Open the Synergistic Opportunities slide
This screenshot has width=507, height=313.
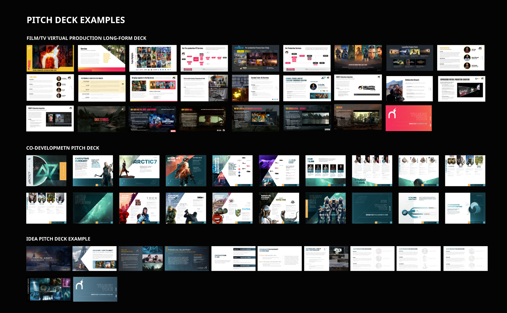(x=465, y=208)
